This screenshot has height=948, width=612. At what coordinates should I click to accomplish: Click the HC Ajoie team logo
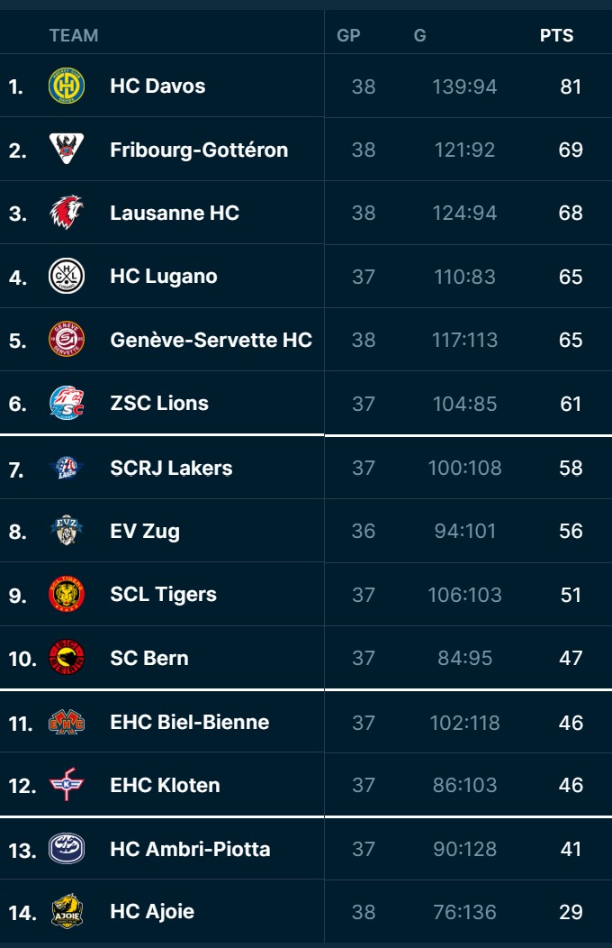point(66,912)
